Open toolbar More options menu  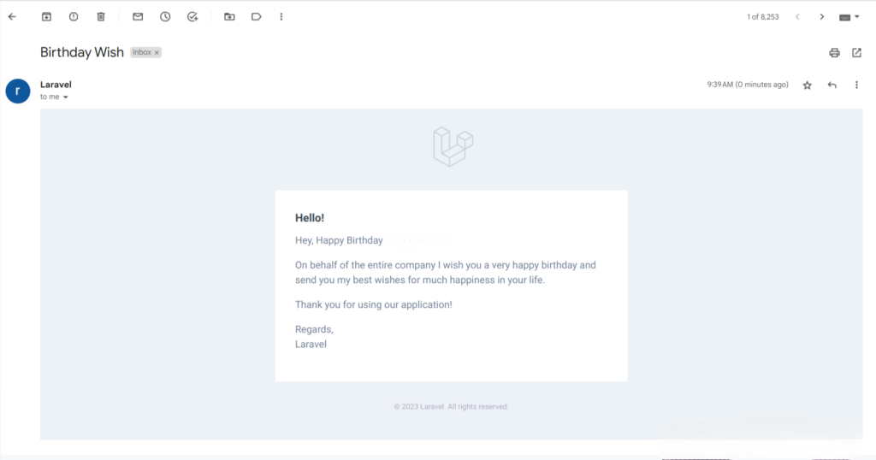click(x=281, y=17)
